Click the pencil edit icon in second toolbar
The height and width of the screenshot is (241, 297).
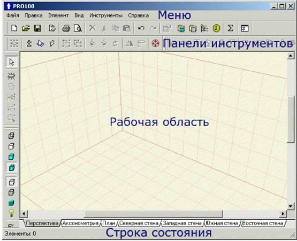(52, 43)
